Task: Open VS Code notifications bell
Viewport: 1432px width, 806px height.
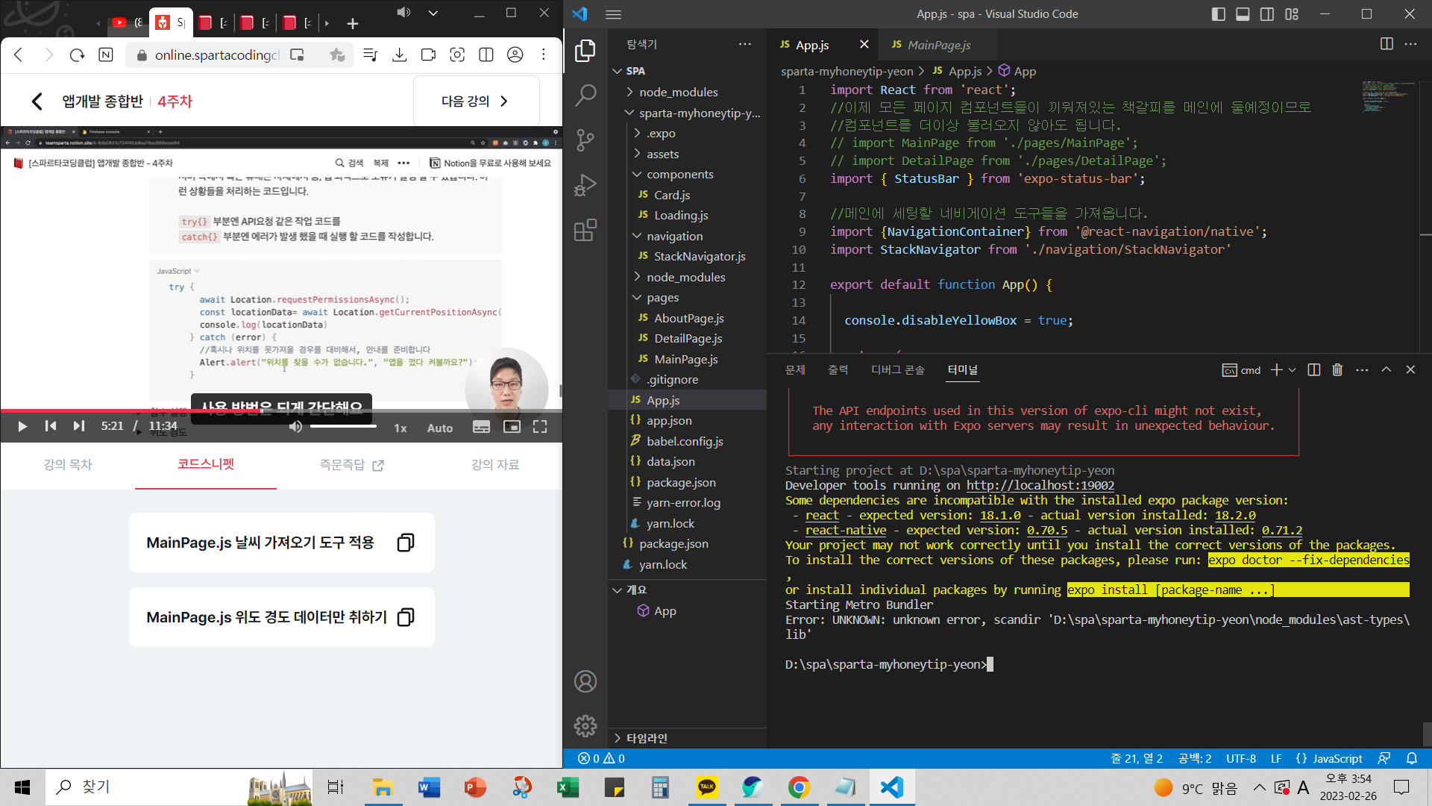Action: coord(1412,758)
